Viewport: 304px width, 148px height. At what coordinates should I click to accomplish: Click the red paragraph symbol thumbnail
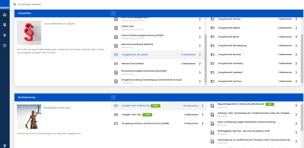click(x=29, y=33)
